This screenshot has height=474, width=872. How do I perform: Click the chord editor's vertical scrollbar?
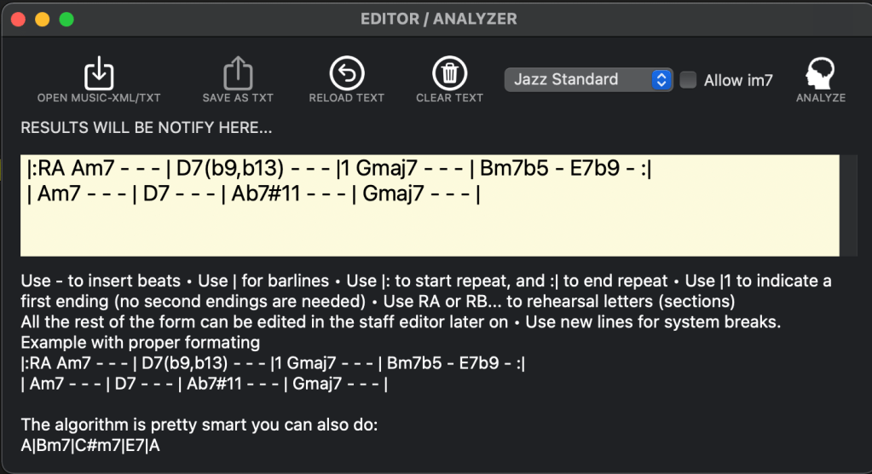click(x=850, y=205)
